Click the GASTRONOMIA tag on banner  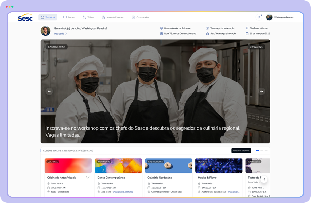(x=57, y=47)
